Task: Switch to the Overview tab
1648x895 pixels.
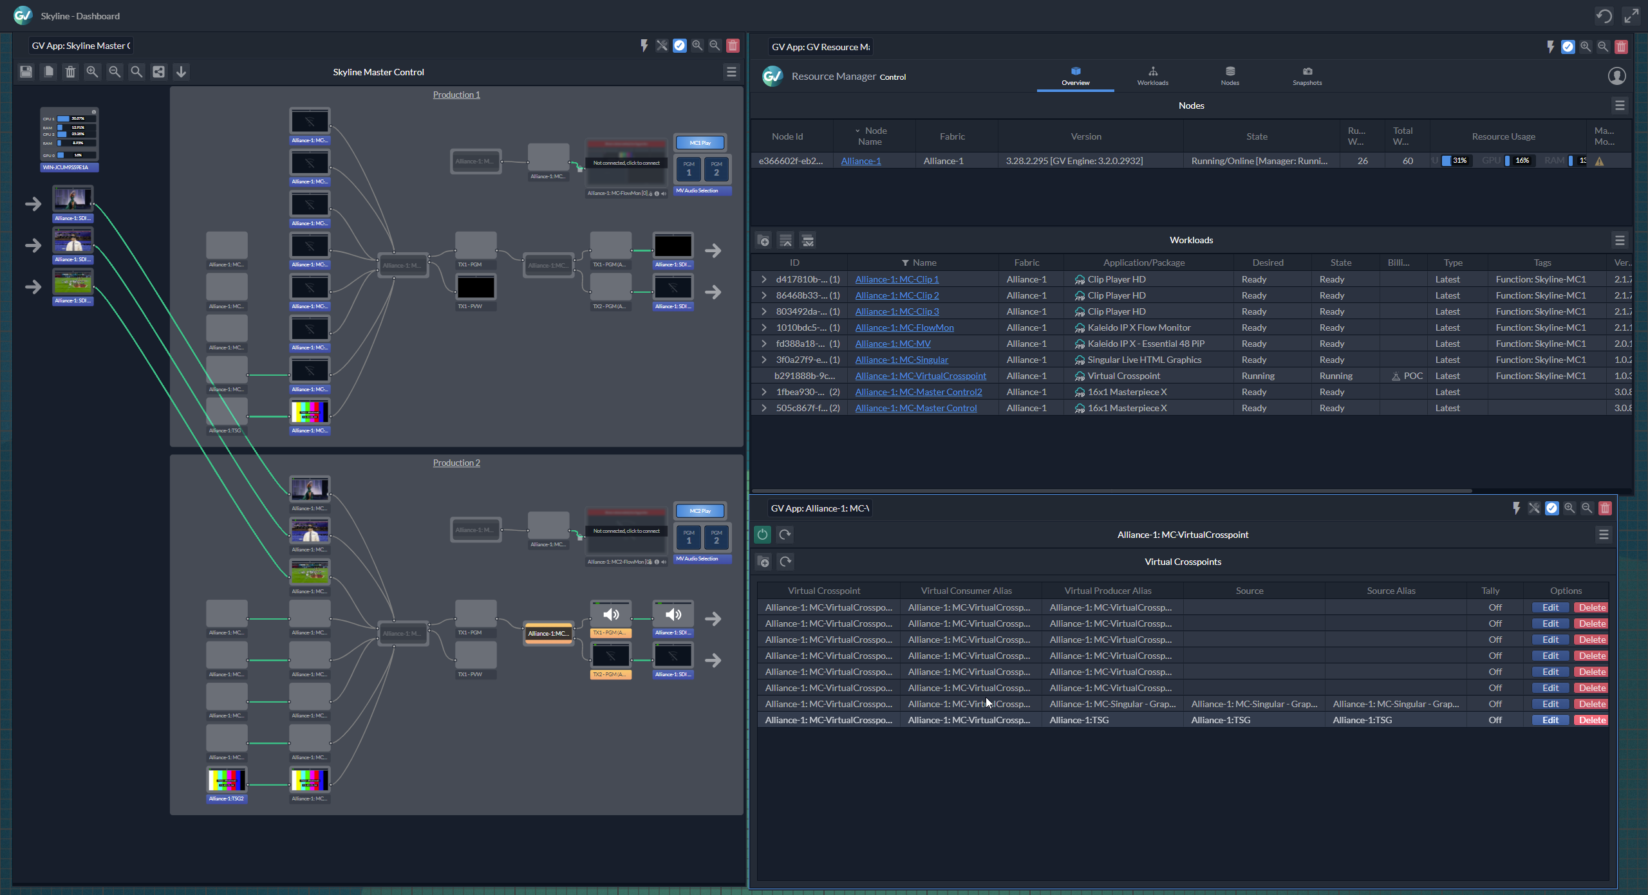Action: click(1075, 76)
